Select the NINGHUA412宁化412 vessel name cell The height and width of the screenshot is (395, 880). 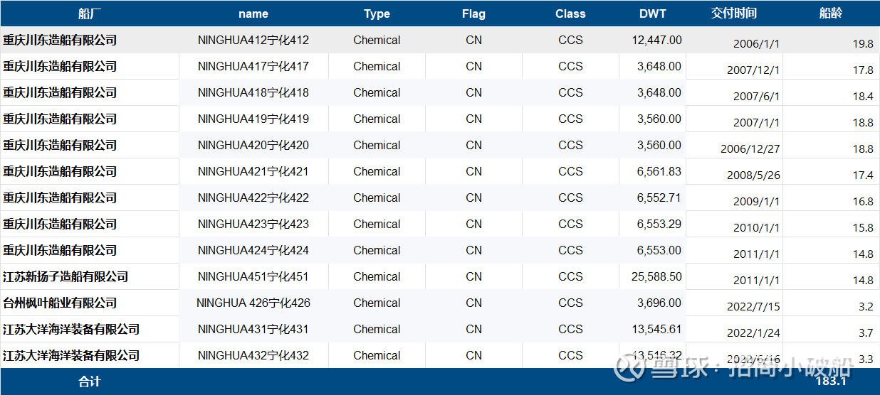pos(253,40)
